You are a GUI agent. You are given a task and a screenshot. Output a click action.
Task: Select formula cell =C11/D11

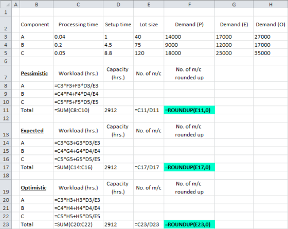coord(149,110)
